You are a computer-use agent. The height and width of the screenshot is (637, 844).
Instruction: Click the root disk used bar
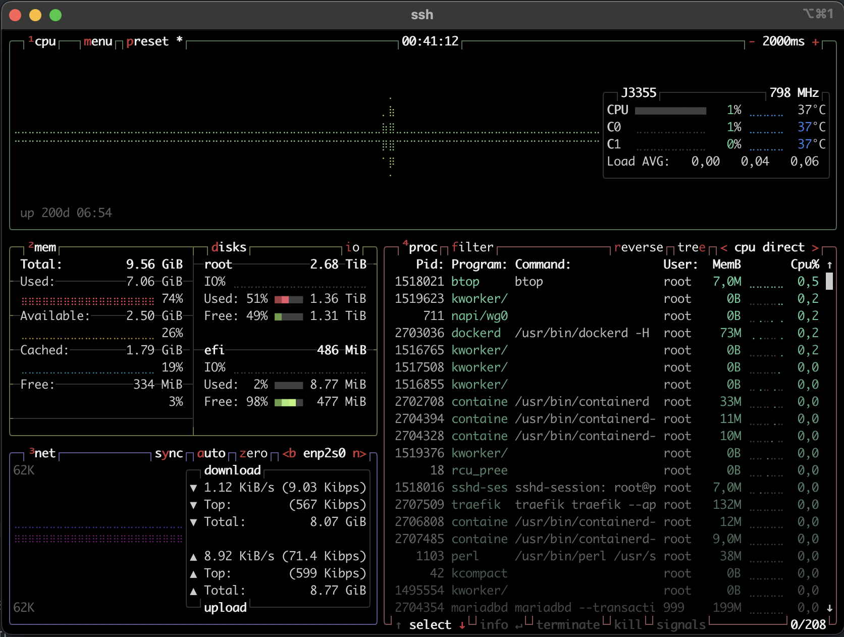tap(289, 299)
